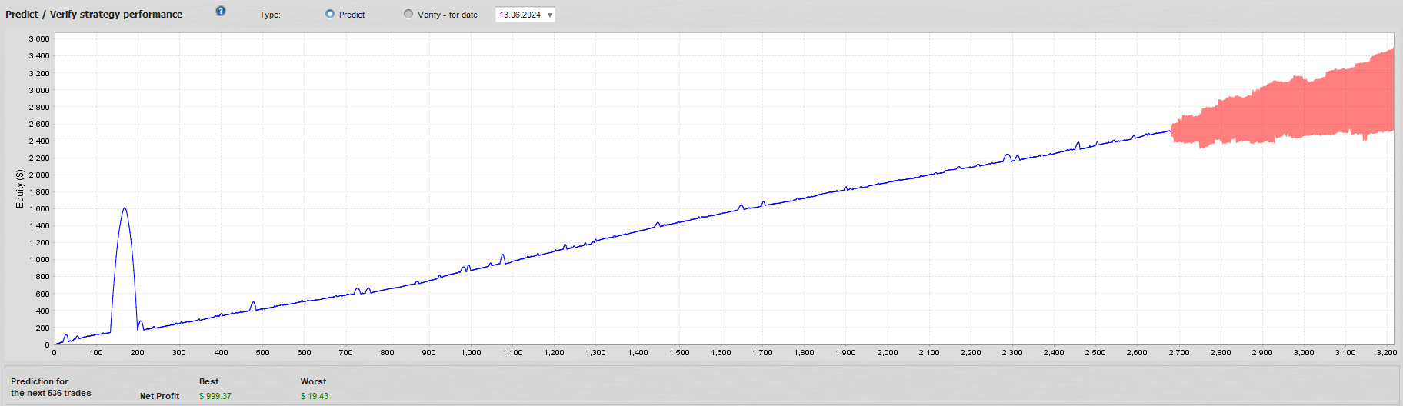Click the 3,600 label on the y-axis
Image resolution: width=1403 pixels, height=406 pixels.
38,38
